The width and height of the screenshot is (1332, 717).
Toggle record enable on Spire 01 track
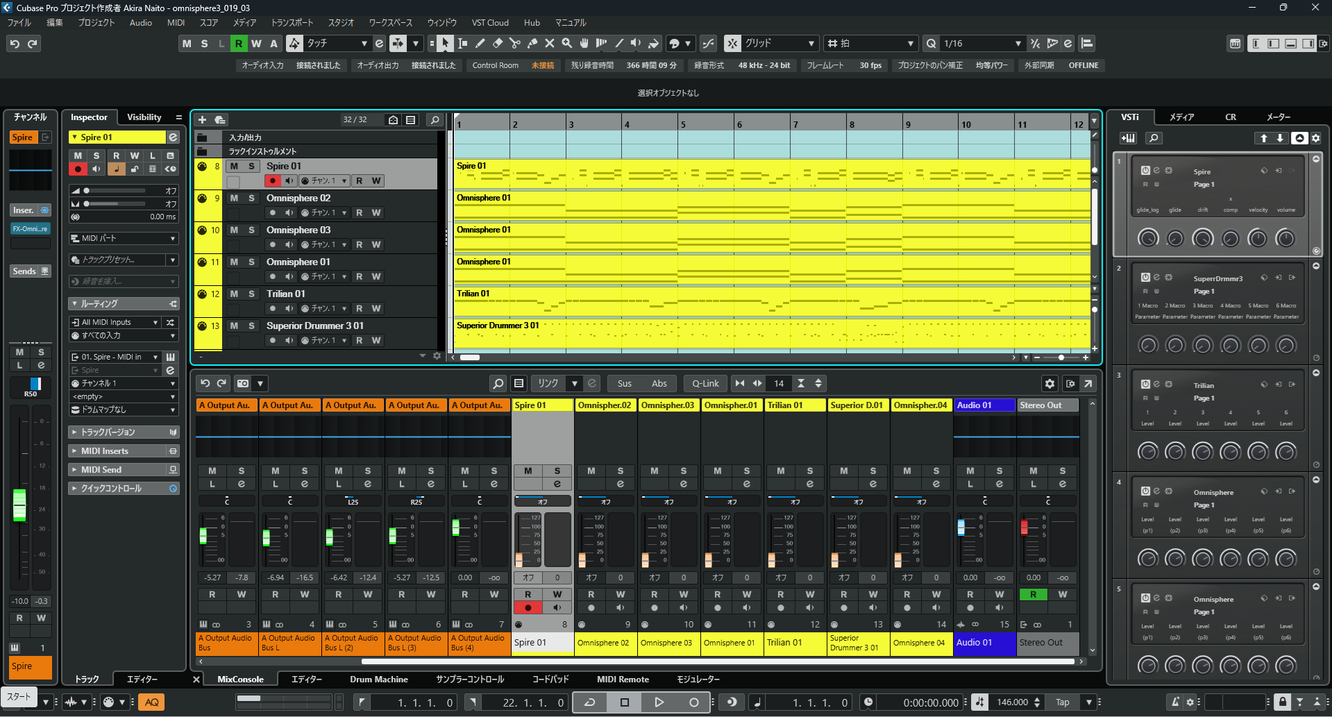tap(273, 181)
